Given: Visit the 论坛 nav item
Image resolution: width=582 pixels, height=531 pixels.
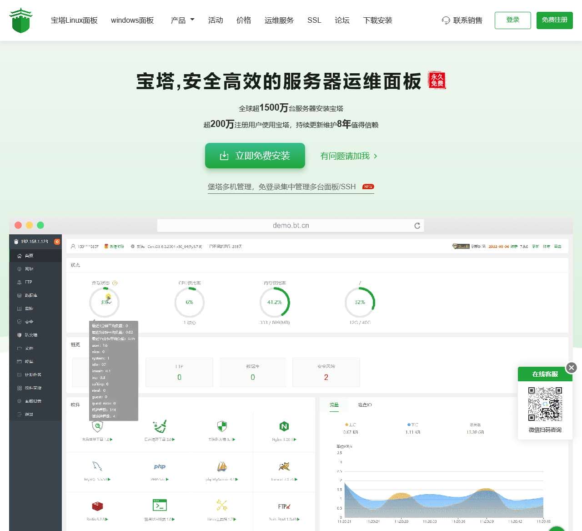Looking at the screenshot, I should click(x=342, y=20).
